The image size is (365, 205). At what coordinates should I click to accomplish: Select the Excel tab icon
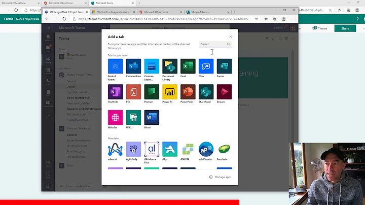pyautogui.click(x=188, y=66)
